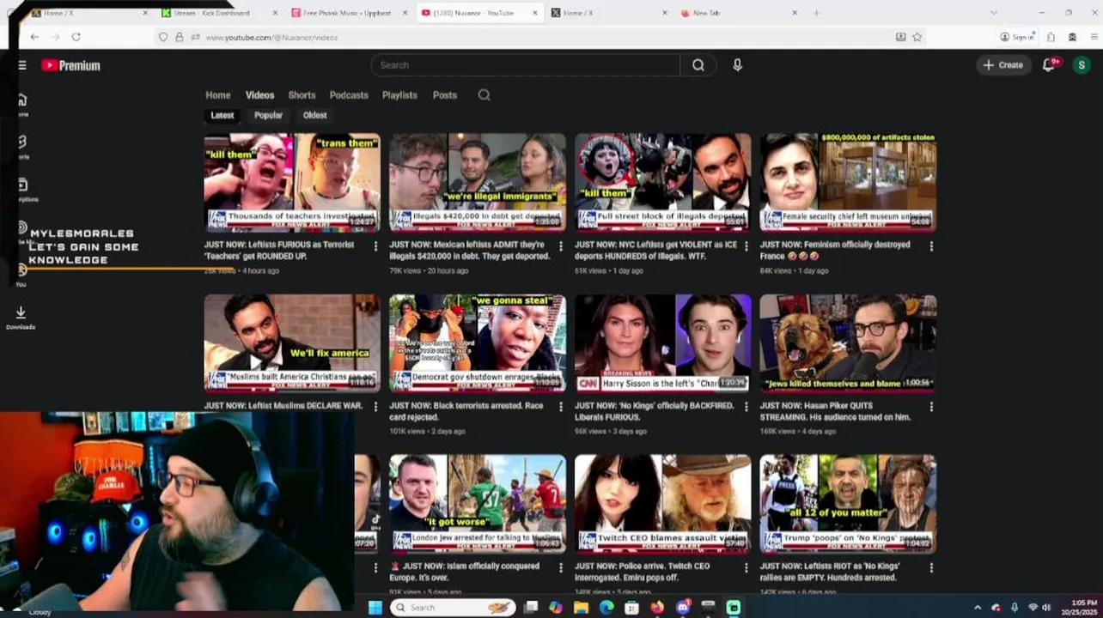Click the Create button
This screenshot has height=618, width=1103.
(1003, 65)
